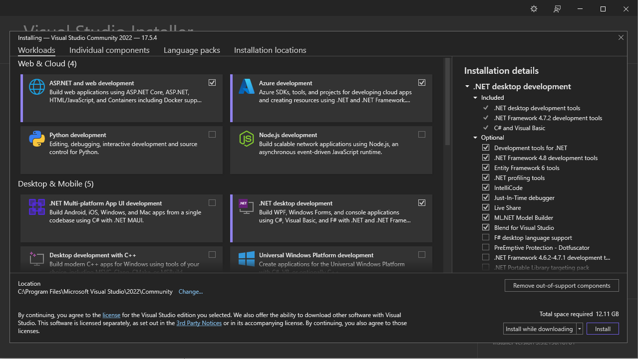This screenshot has height=359, width=638.
Task: Open the license link
Action: [111, 315]
